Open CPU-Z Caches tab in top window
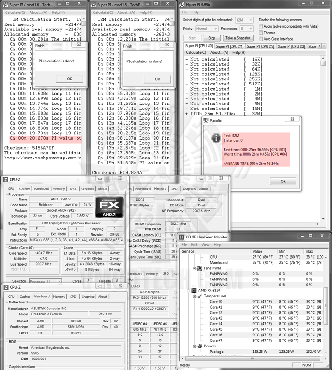This screenshot has width=332, height=370. [x=25, y=189]
